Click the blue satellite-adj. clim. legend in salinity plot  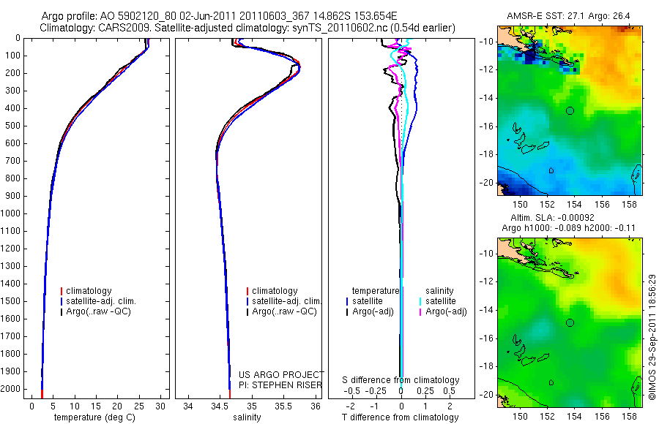click(x=284, y=301)
